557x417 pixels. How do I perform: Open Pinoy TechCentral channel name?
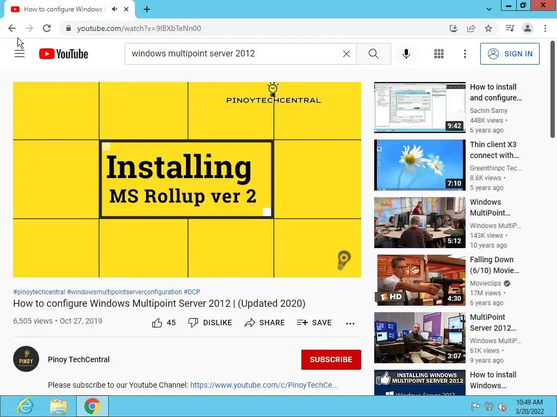click(78, 359)
